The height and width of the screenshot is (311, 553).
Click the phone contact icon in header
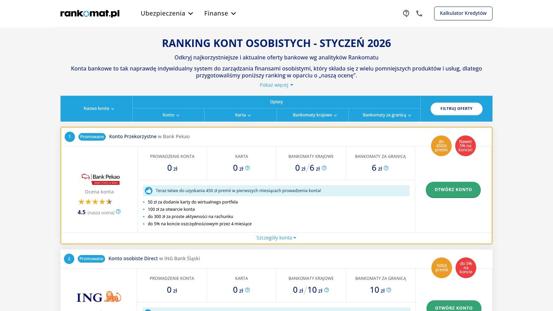[419, 13]
